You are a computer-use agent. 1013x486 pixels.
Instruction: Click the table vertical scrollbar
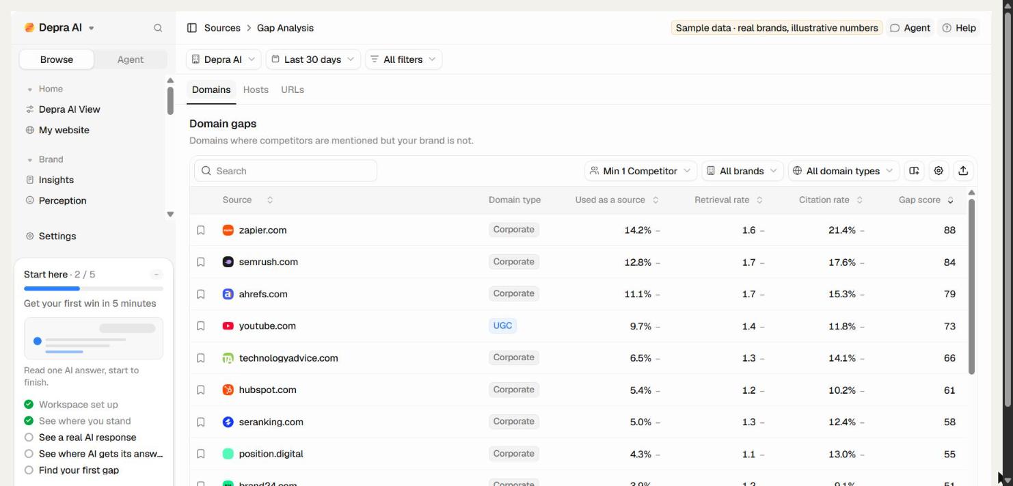click(971, 286)
